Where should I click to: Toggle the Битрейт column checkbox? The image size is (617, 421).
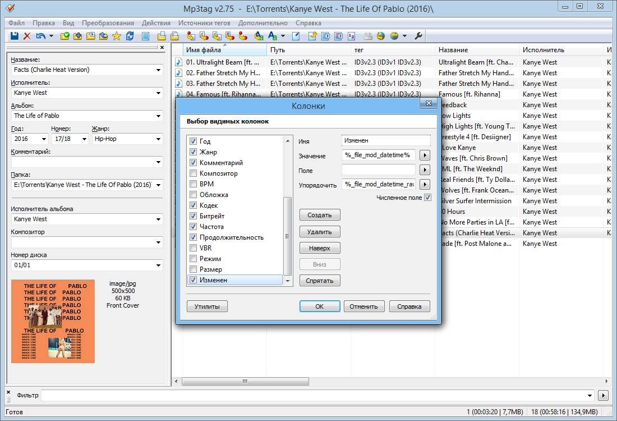193,216
